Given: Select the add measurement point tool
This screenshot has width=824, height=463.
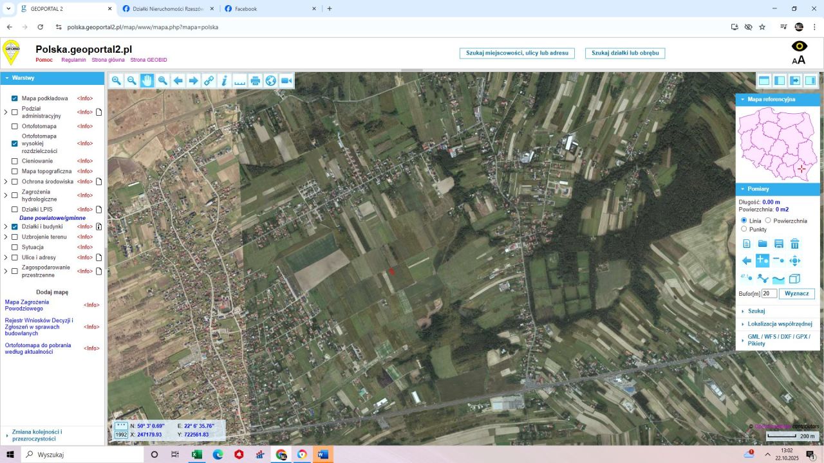Looking at the screenshot, I should (762, 260).
